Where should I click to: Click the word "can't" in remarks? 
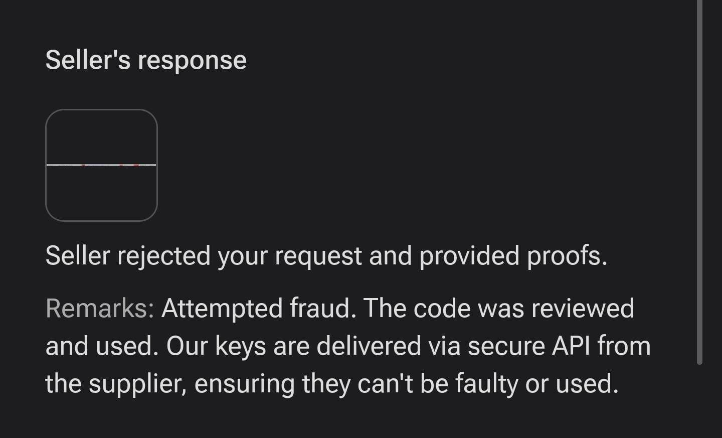pyautogui.click(x=385, y=383)
